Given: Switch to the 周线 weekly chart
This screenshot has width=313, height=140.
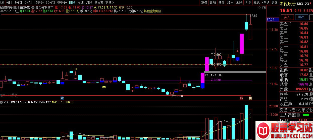Looking at the screenshot, I should click(x=80, y=2).
